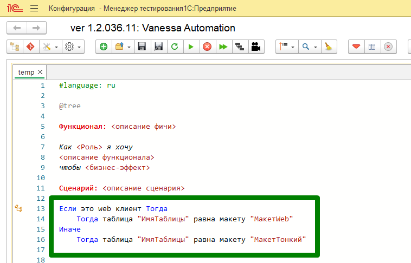Switch to the temp tab

[x=26, y=72]
